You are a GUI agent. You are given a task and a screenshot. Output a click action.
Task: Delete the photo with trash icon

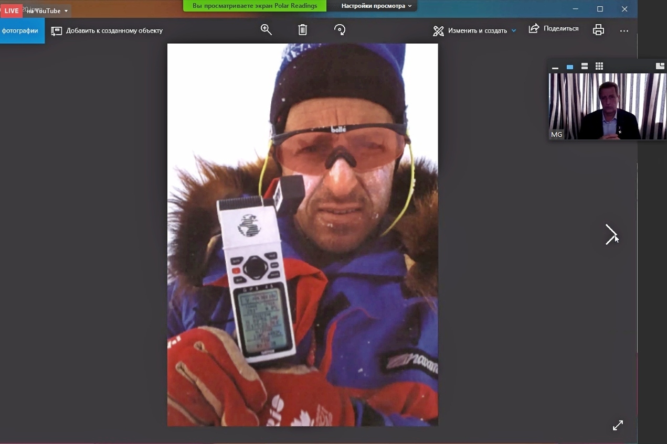tap(302, 30)
